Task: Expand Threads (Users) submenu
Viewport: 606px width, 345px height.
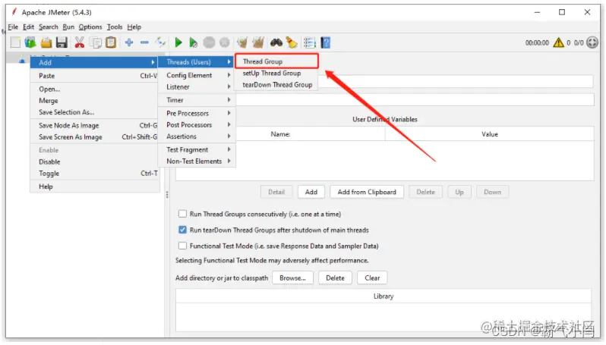Action: point(197,61)
